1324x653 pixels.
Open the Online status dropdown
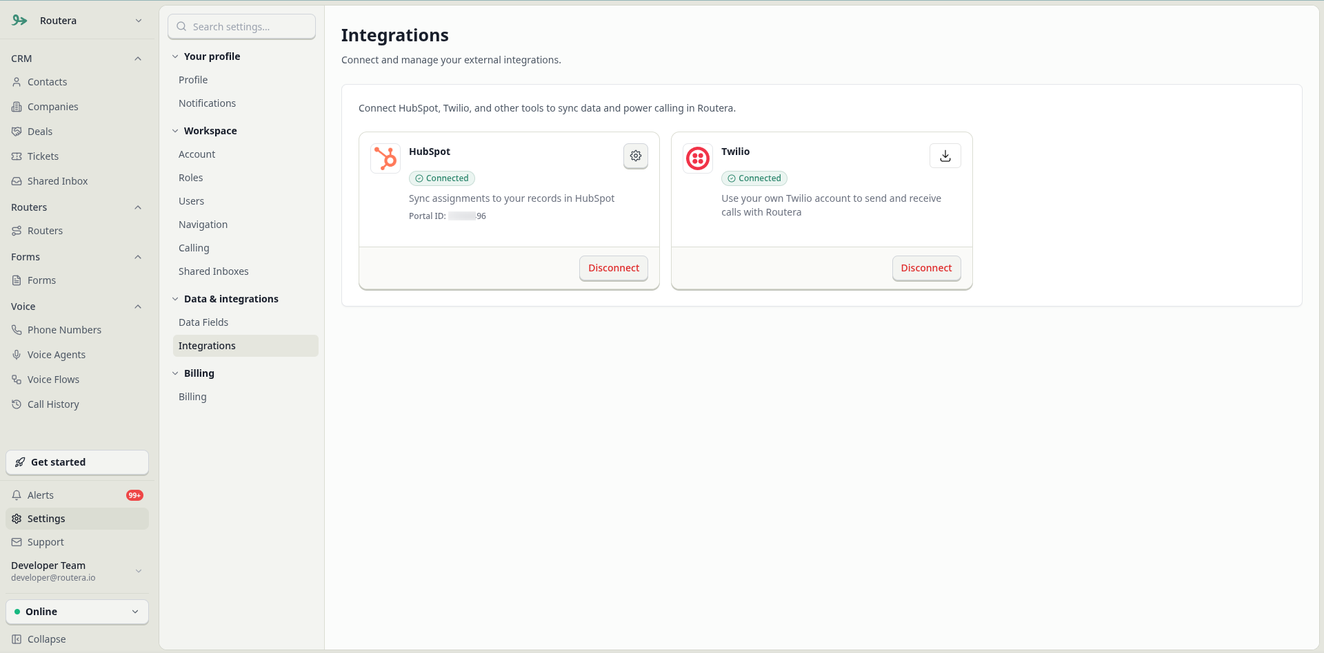tap(77, 612)
